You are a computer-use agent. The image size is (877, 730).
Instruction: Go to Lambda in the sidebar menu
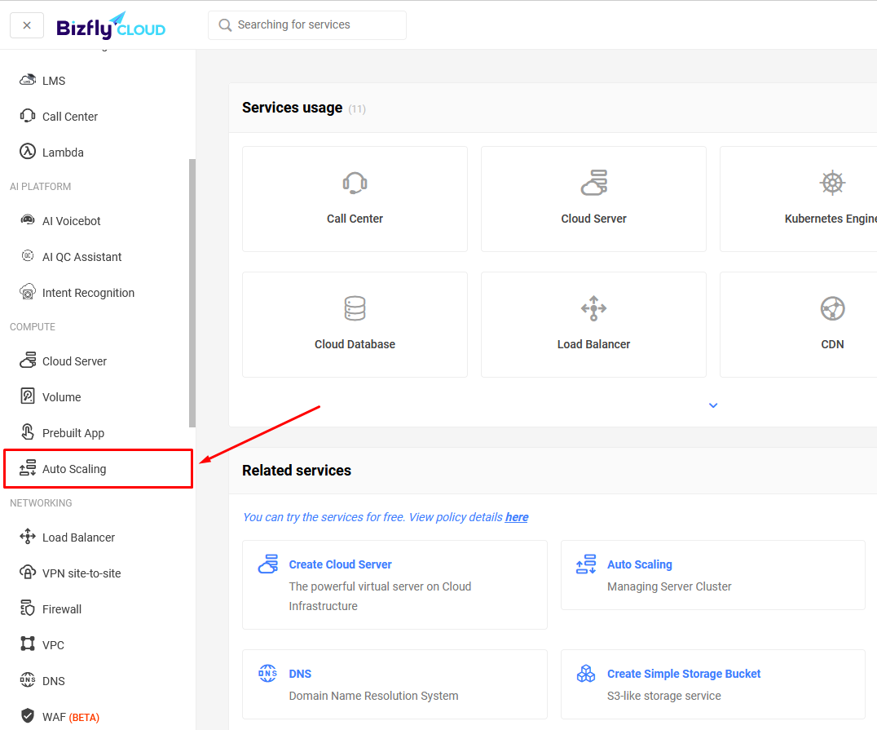[x=63, y=153]
